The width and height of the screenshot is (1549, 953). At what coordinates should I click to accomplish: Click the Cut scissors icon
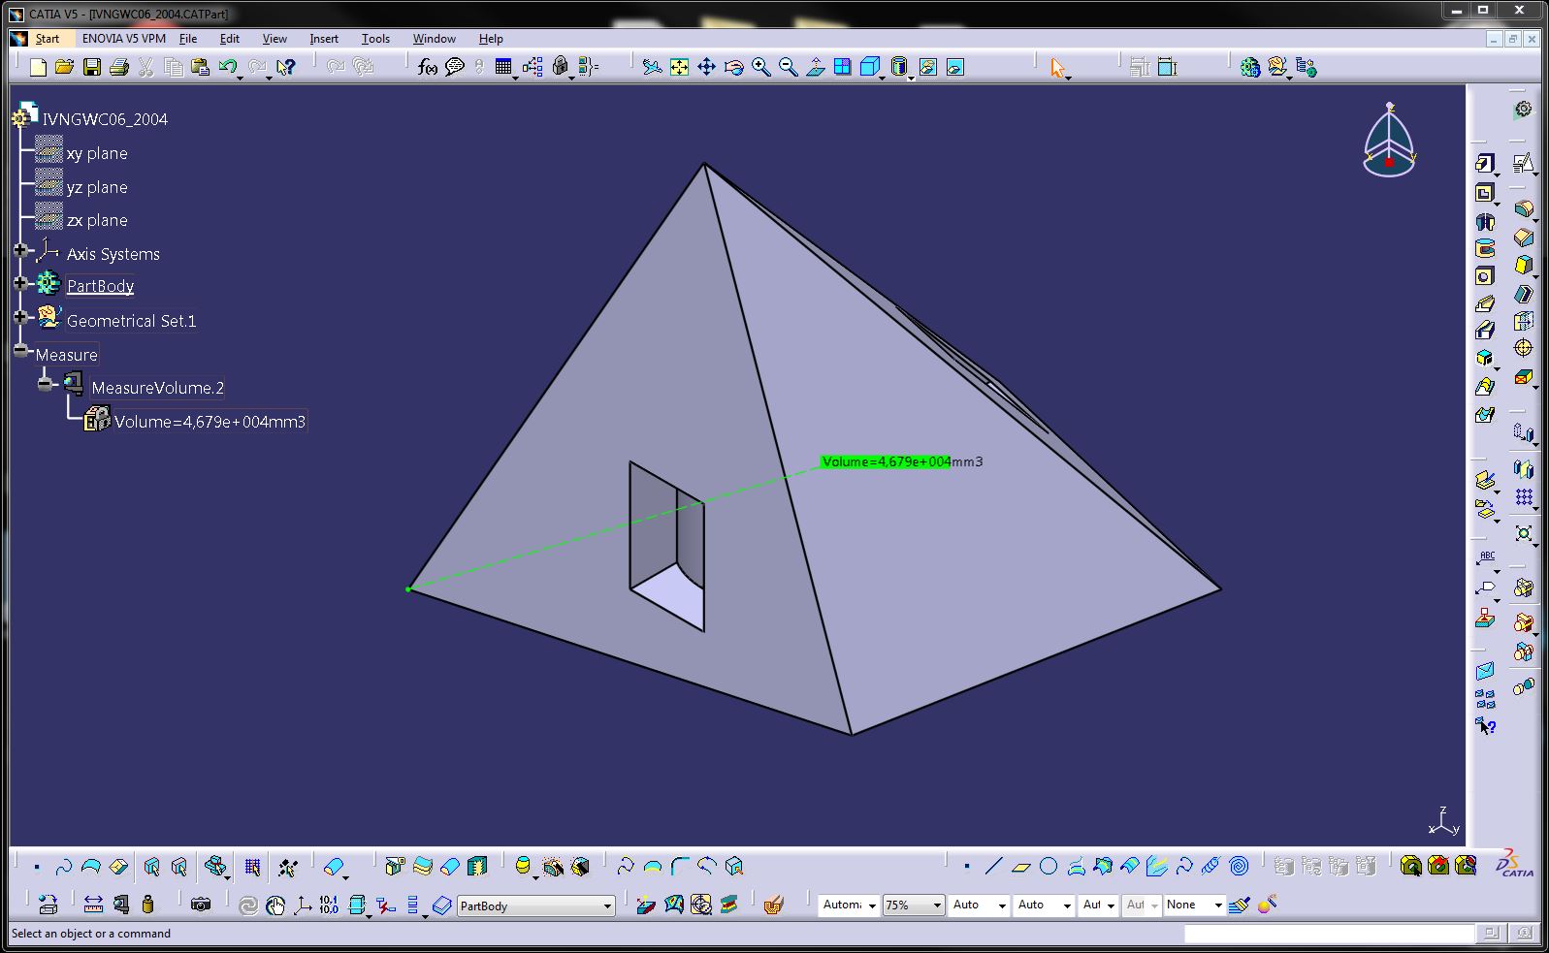pyautogui.click(x=145, y=67)
